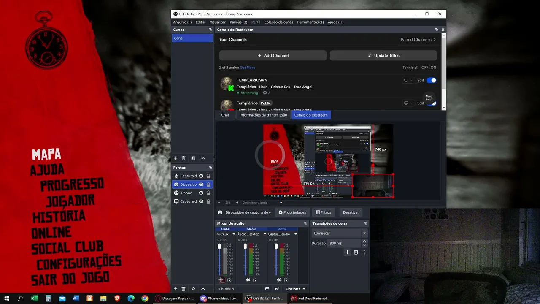
Task: Launch Excel from the taskbar
Action: 35,299
